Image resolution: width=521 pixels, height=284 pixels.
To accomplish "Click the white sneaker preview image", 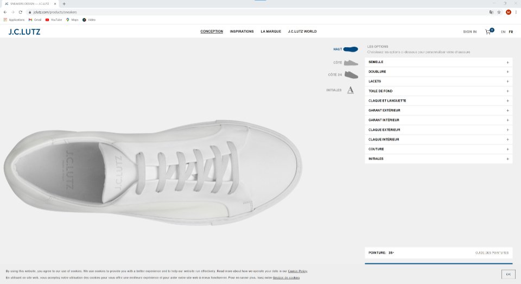I will (x=153, y=173).
